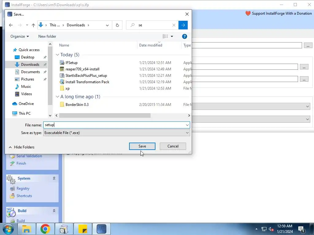Open Registry in InstallForge sidebar
The width and height of the screenshot is (314, 235).
click(23, 188)
